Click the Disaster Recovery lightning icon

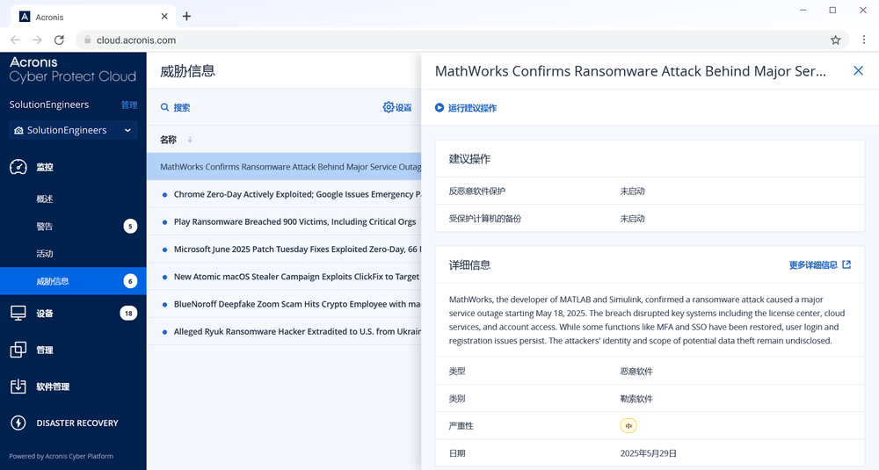click(x=18, y=423)
